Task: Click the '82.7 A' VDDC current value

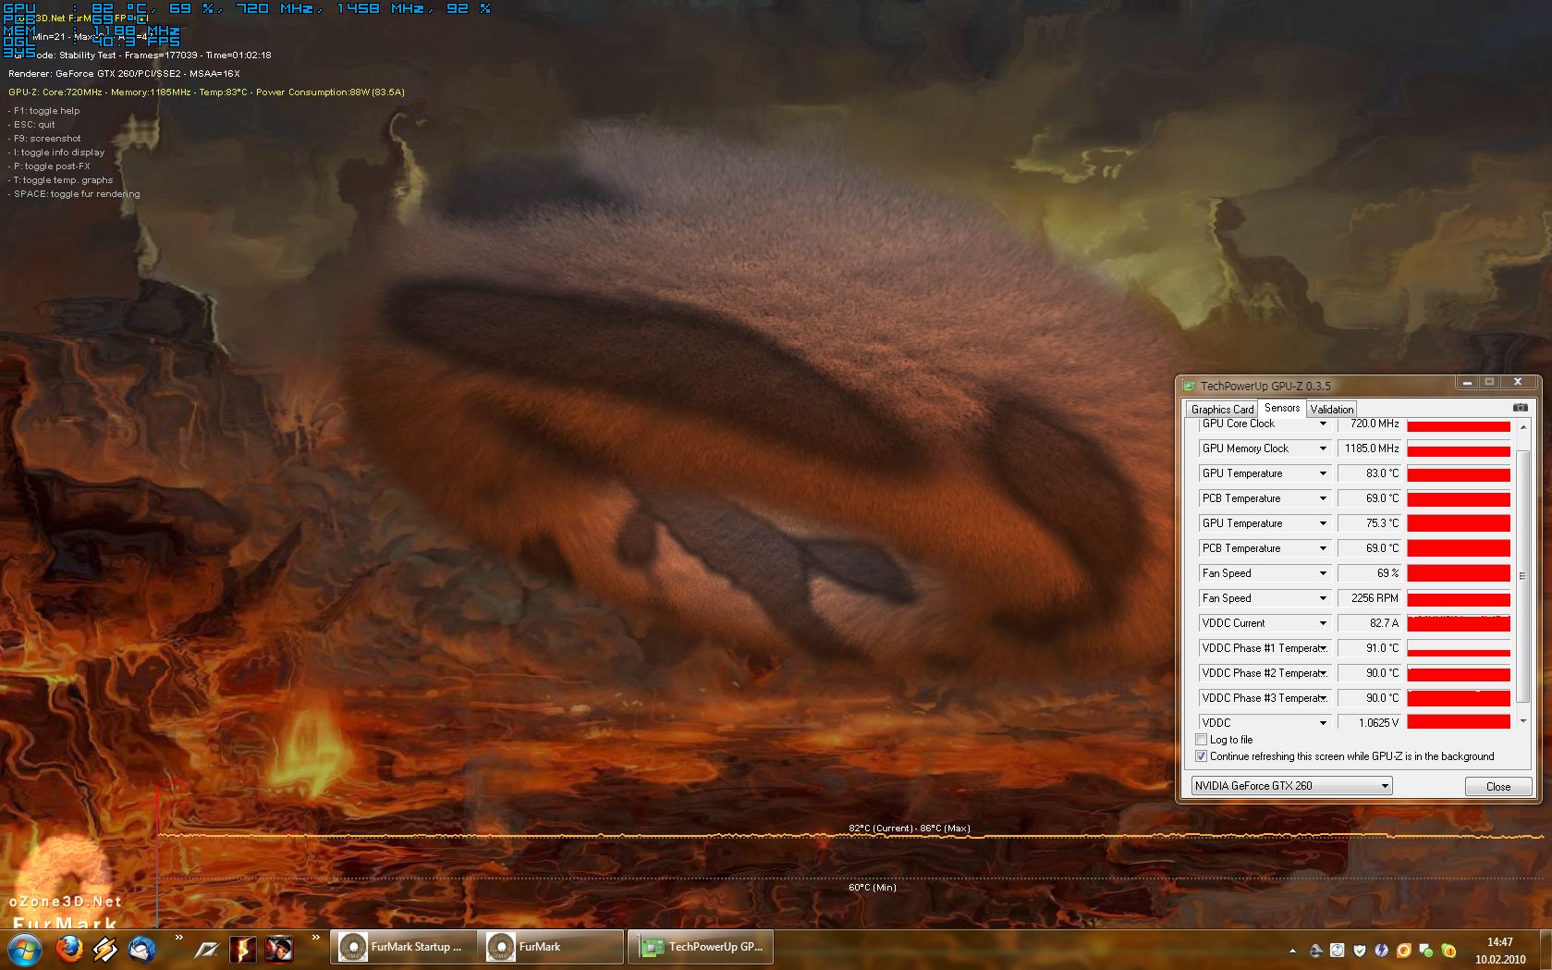Action: pos(1384,623)
